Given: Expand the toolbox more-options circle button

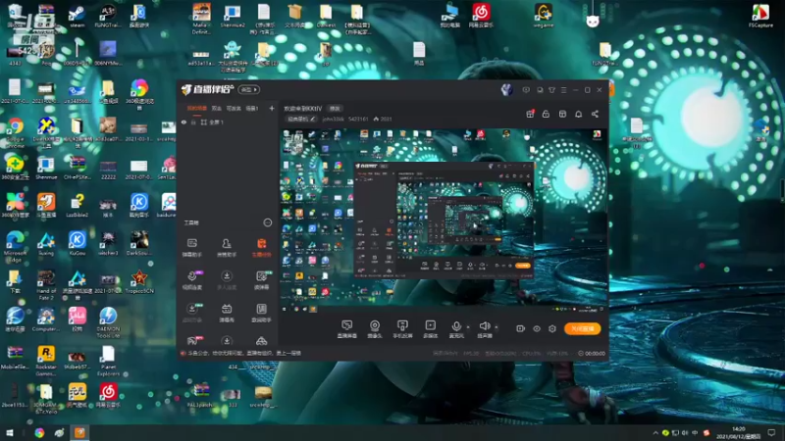Looking at the screenshot, I should [x=267, y=222].
